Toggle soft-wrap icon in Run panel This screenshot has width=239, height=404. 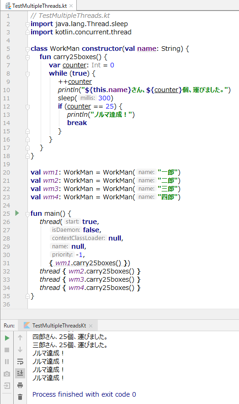point(20,361)
